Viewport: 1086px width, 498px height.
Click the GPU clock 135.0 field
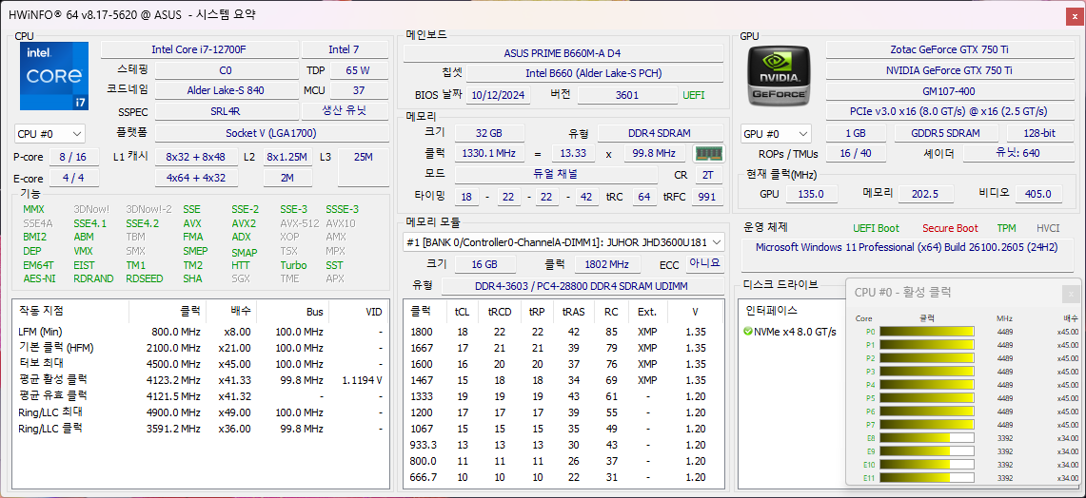[811, 195]
